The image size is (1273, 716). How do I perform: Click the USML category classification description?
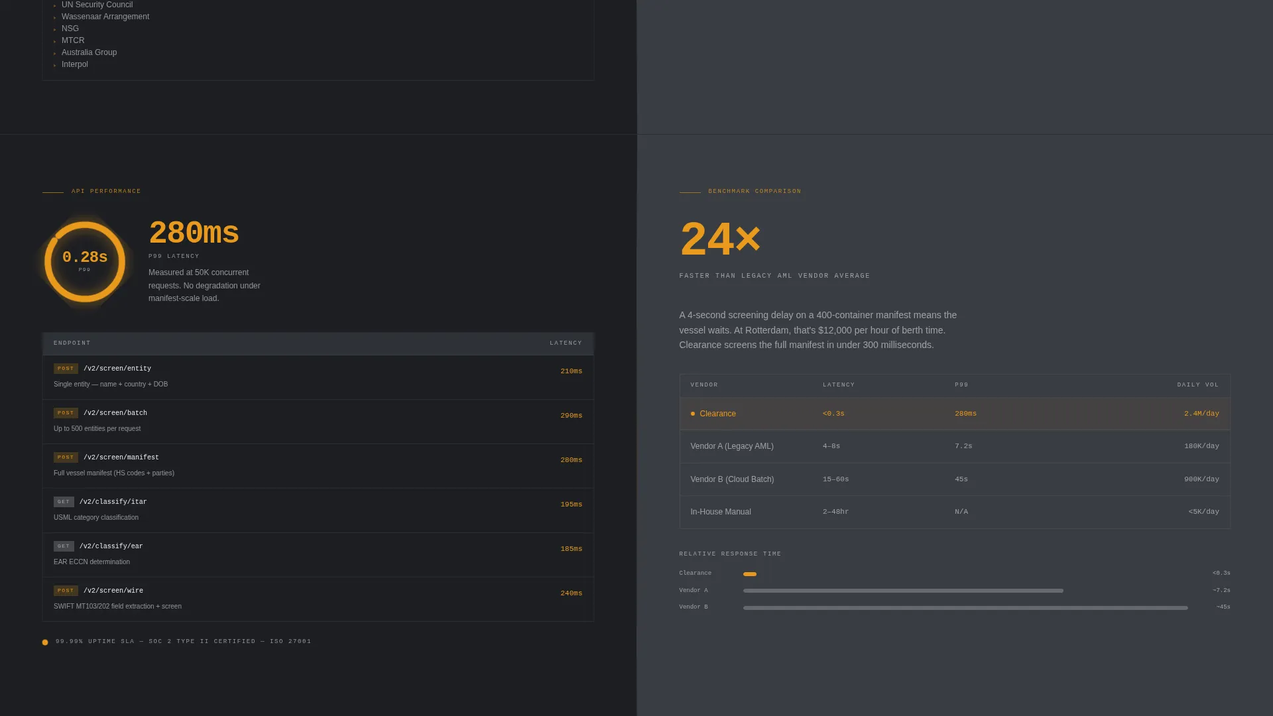pos(96,518)
